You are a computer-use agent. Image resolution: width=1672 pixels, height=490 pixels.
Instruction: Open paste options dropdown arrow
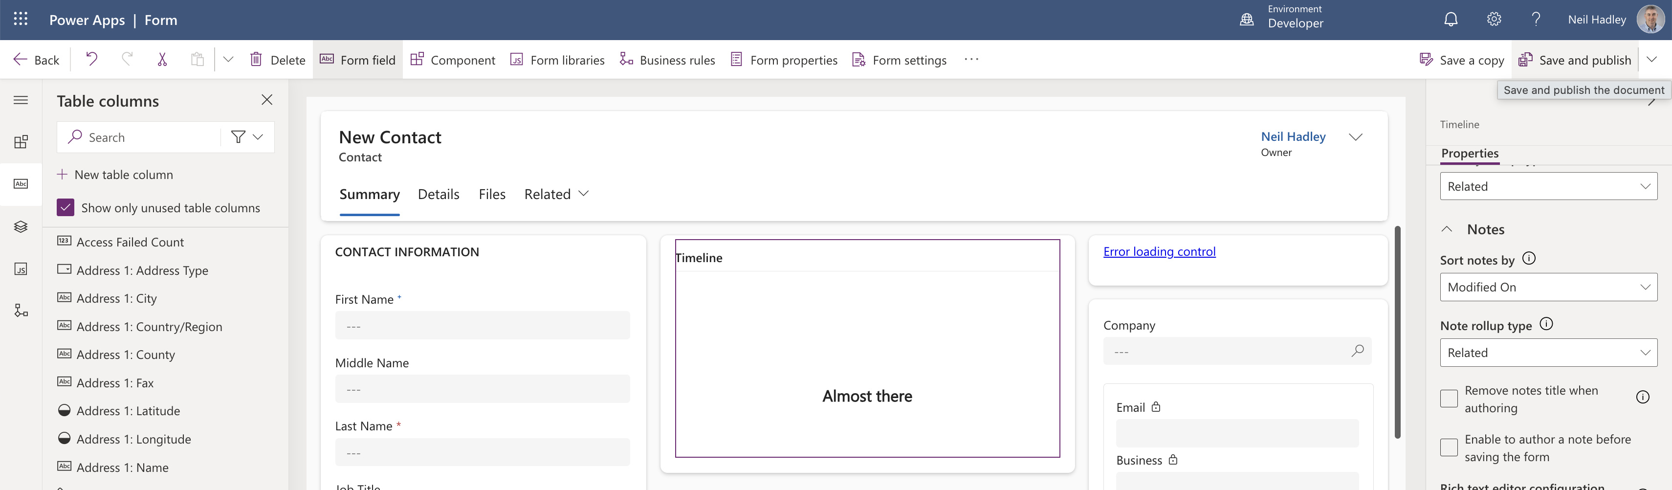click(228, 60)
